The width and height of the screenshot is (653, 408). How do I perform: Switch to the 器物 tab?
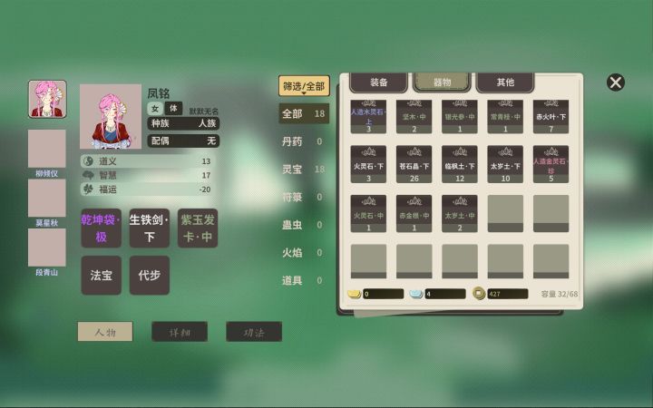tap(442, 83)
